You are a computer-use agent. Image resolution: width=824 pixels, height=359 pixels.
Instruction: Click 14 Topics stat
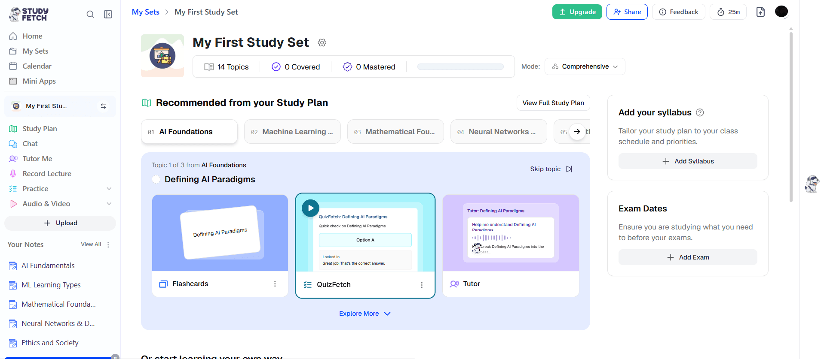(227, 67)
